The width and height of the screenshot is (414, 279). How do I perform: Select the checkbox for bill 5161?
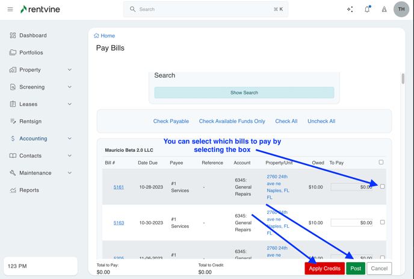click(x=382, y=187)
